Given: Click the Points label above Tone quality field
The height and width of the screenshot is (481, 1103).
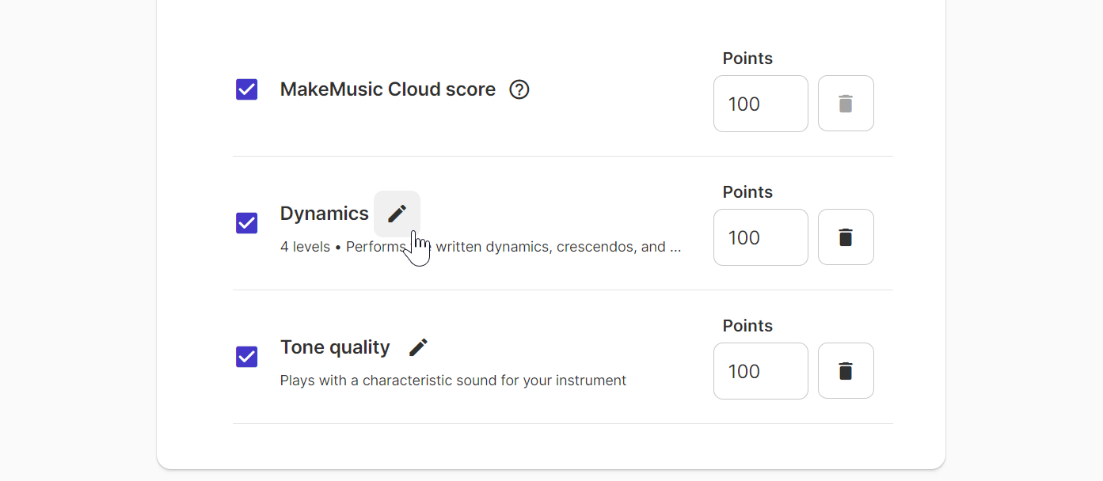Looking at the screenshot, I should 747,326.
